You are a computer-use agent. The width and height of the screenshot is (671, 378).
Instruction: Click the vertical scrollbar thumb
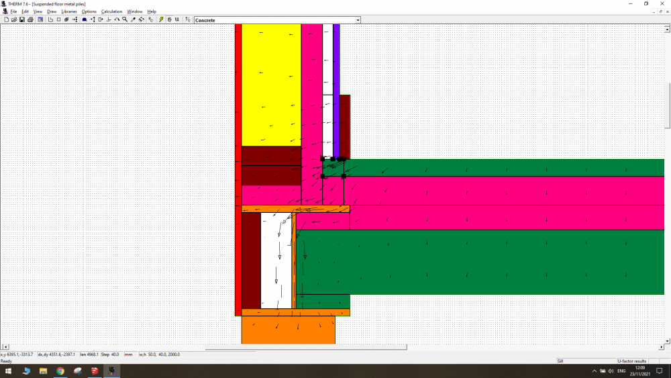(x=667, y=105)
